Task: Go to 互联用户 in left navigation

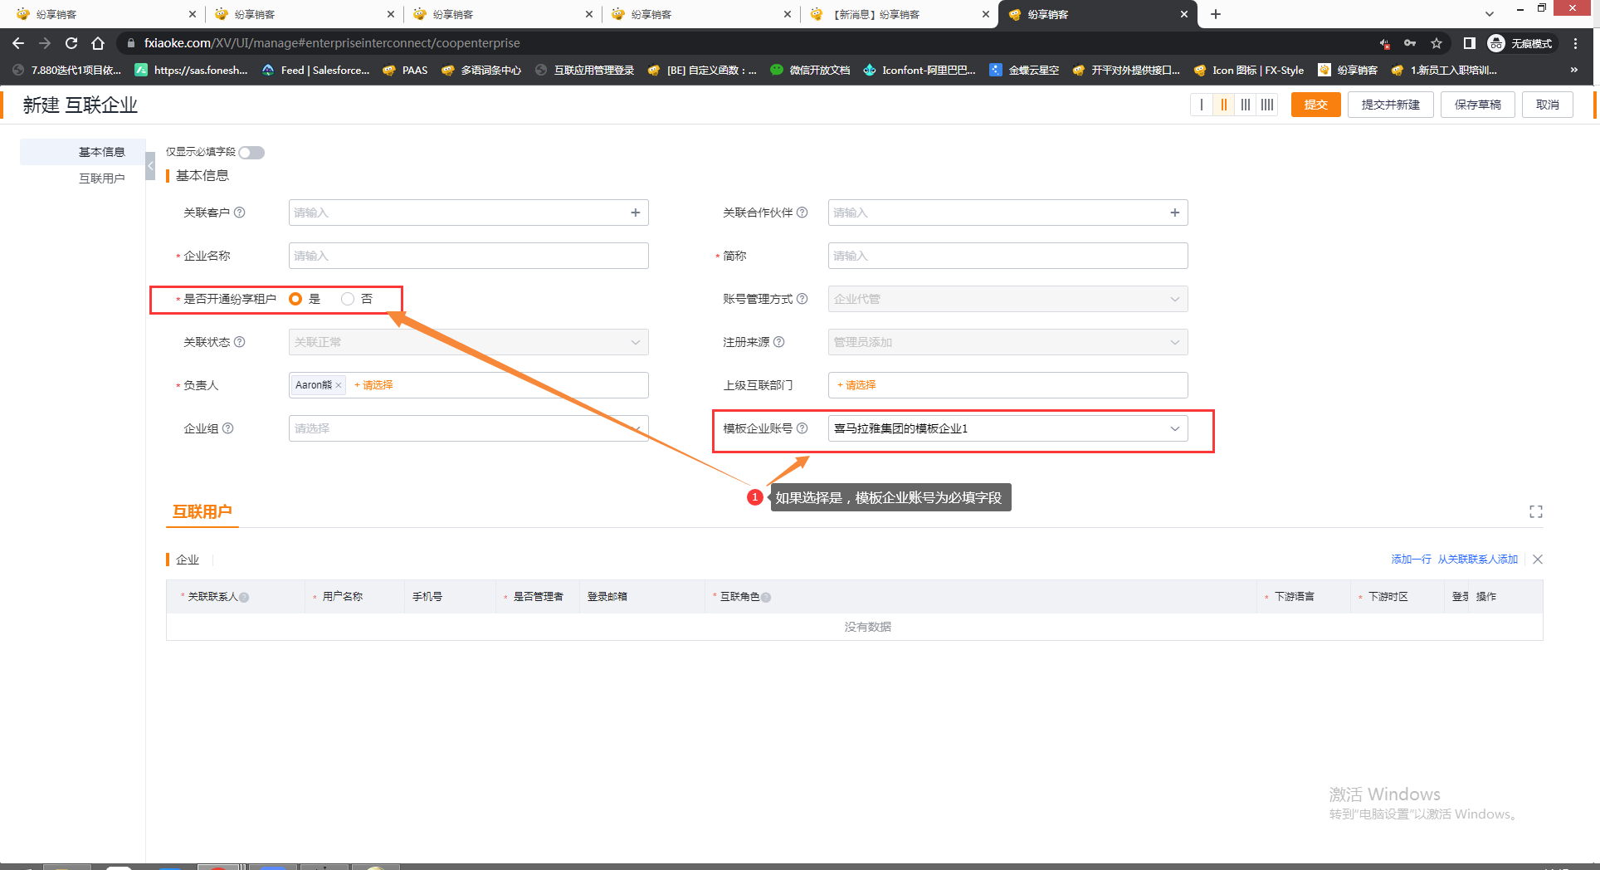Action: [x=101, y=178]
